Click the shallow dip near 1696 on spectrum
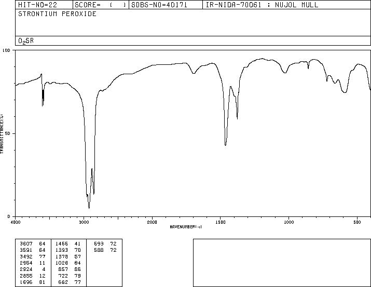The width and height of the screenshot is (371, 287). (x=194, y=73)
